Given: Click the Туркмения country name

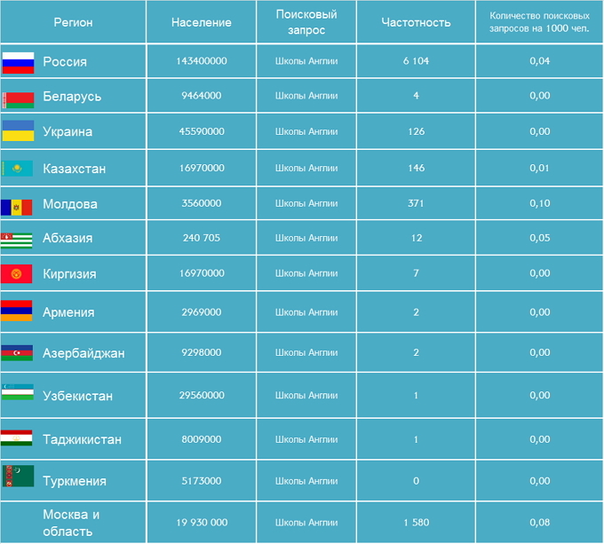Looking at the screenshot, I should (x=75, y=481).
